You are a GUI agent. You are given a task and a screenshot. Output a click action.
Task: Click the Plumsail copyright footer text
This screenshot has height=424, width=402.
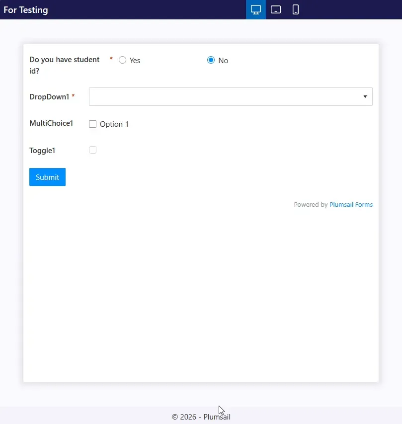click(x=201, y=417)
